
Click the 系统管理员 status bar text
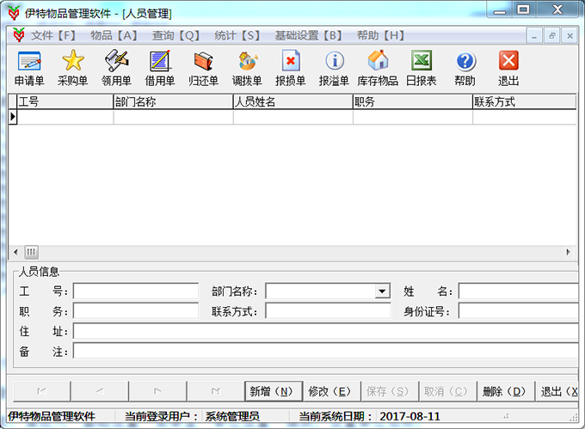click(232, 416)
